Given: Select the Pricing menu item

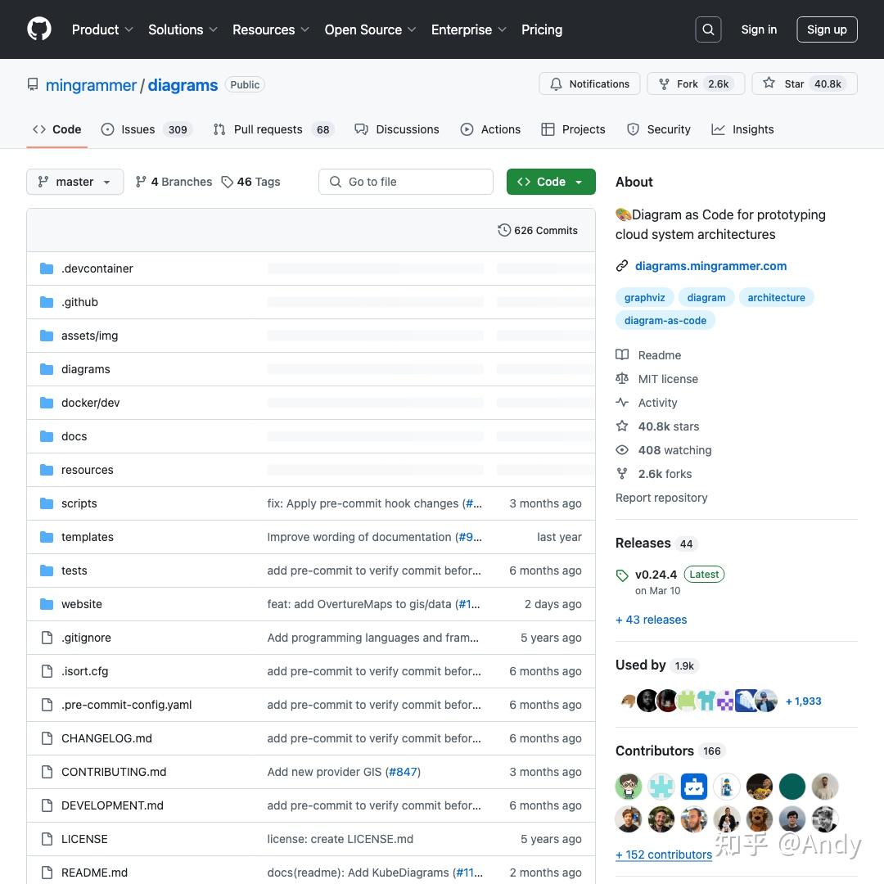Looking at the screenshot, I should 542,29.
